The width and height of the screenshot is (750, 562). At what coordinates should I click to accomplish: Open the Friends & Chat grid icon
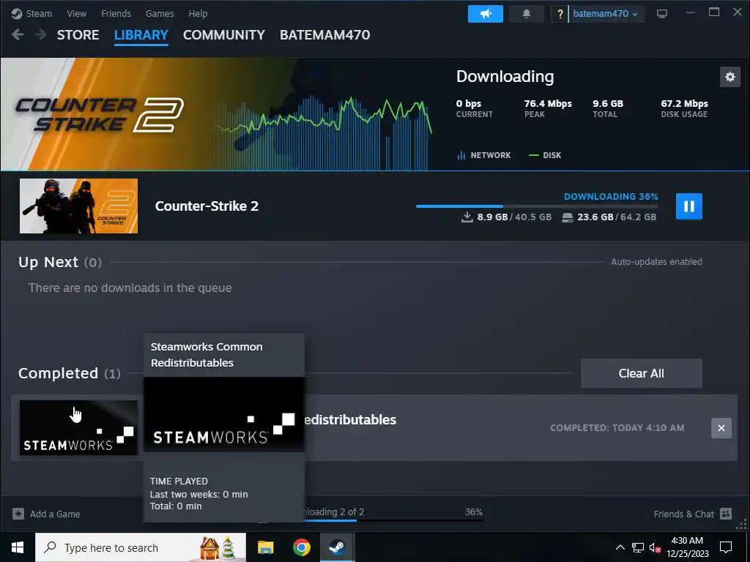click(726, 514)
